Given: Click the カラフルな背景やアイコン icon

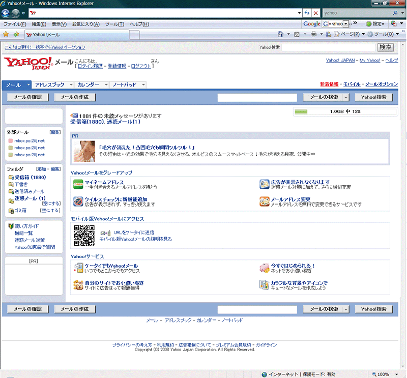Looking at the screenshot, I should (265, 285).
